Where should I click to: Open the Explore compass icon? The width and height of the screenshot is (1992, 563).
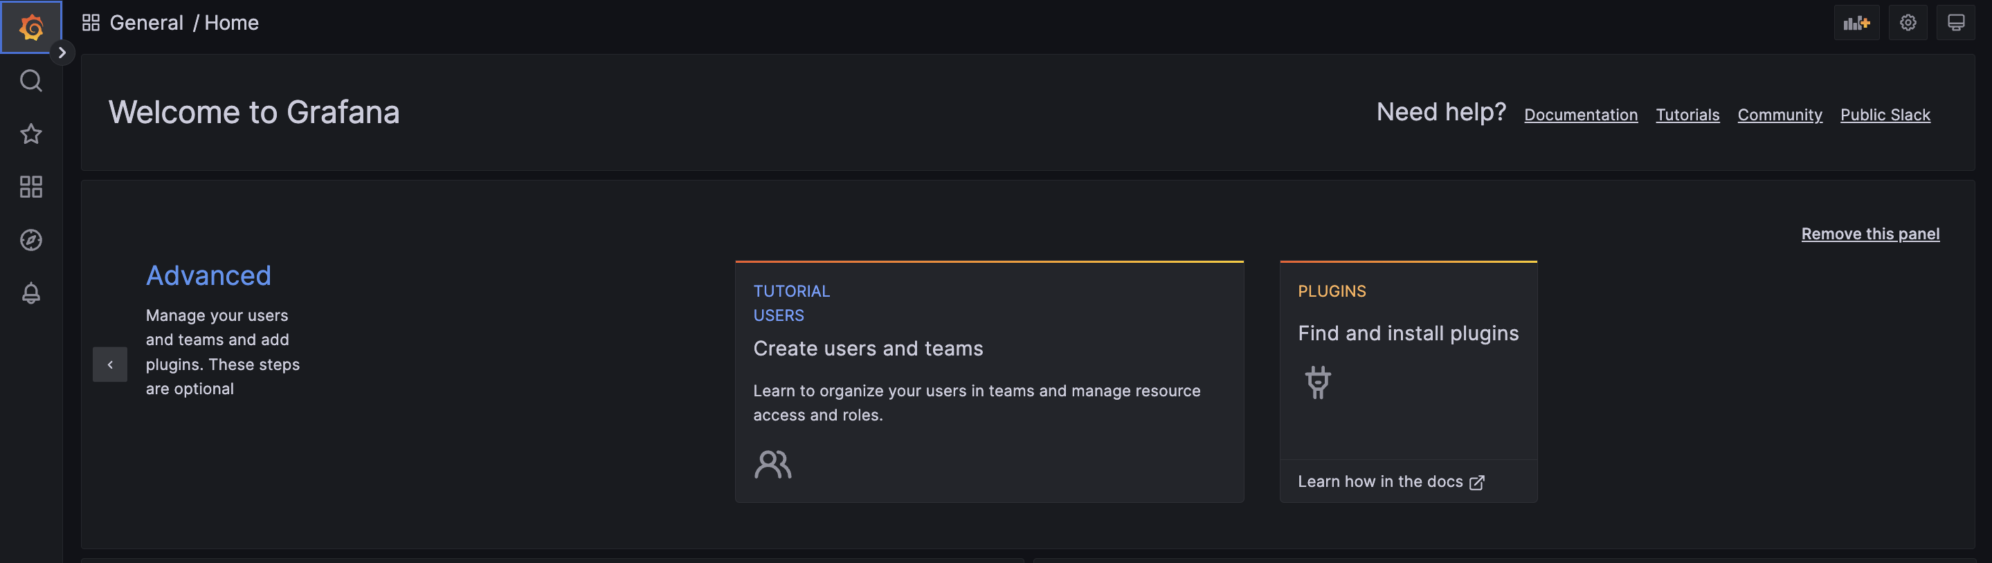(31, 240)
